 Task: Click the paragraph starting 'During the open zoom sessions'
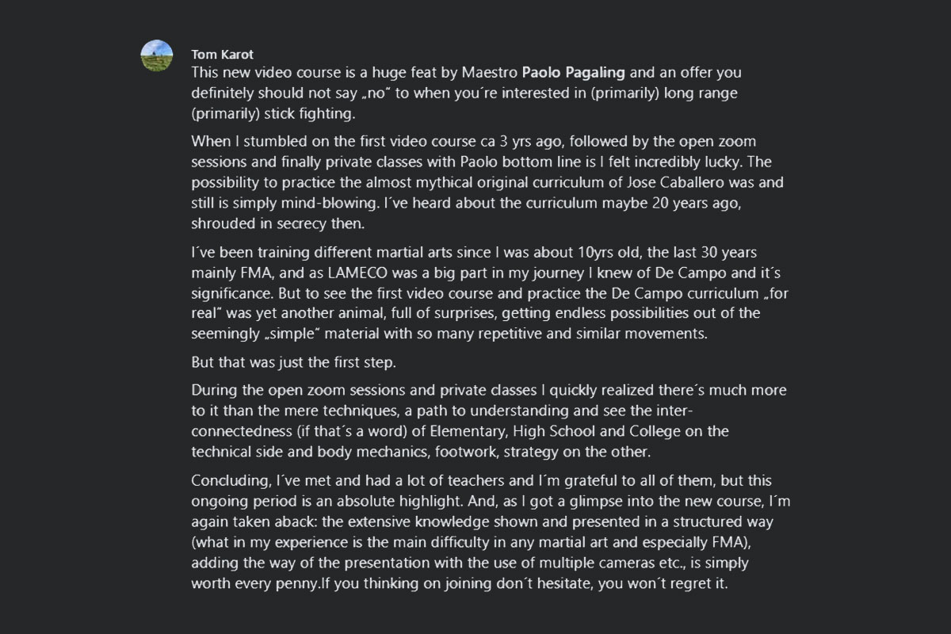point(489,422)
